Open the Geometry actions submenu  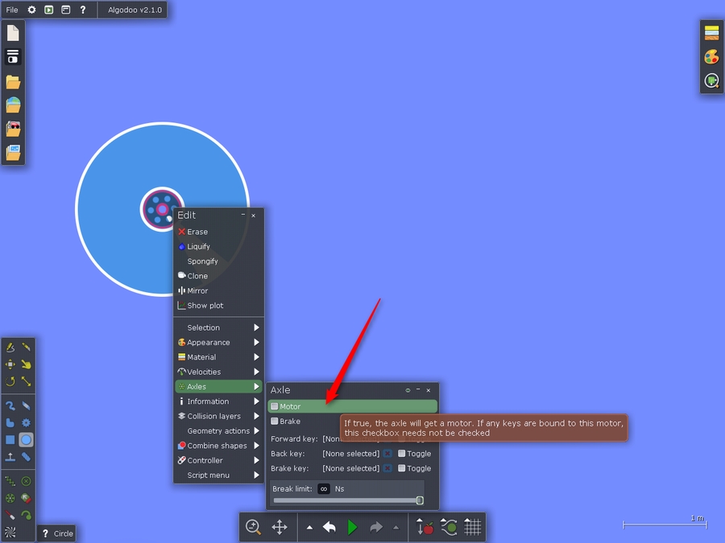pos(218,431)
